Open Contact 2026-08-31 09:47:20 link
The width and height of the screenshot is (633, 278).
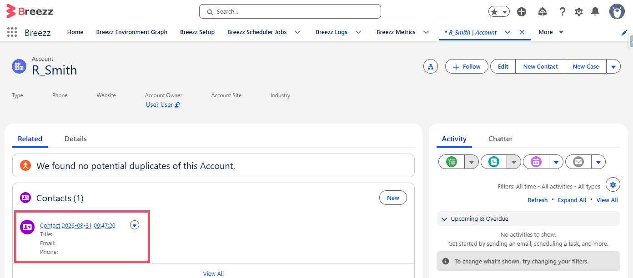tap(78, 225)
